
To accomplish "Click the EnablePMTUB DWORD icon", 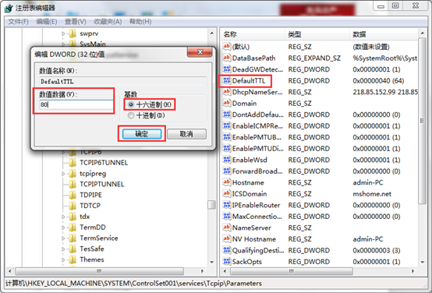I will [226, 137].
